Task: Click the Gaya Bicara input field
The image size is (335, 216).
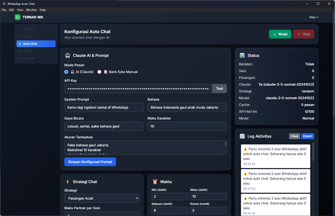Action: point(104,126)
